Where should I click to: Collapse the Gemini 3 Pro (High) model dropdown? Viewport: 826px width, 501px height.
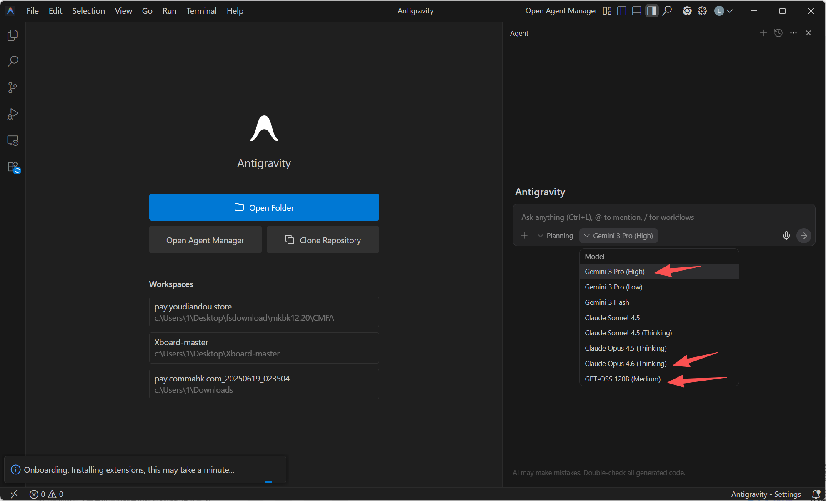point(618,236)
